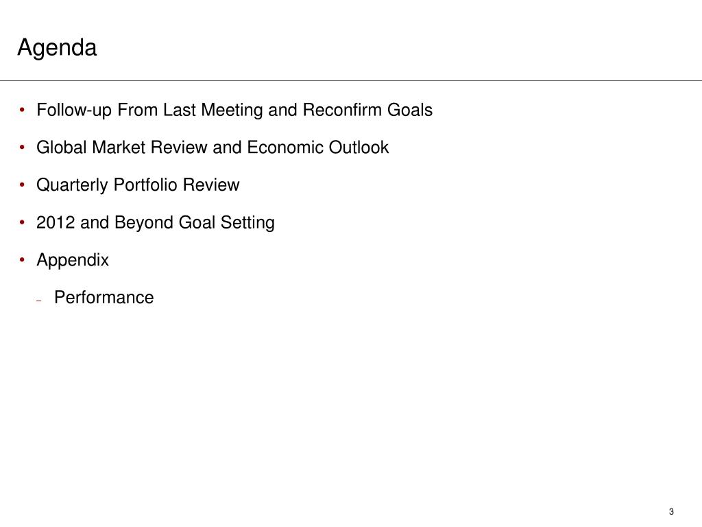Click the red bullet dot before "Appendix"
702x527 pixels.
click(x=22, y=259)
